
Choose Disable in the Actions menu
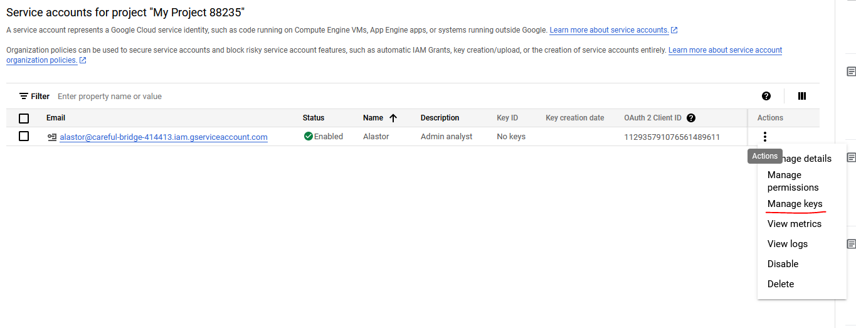[x=783, y=264]
